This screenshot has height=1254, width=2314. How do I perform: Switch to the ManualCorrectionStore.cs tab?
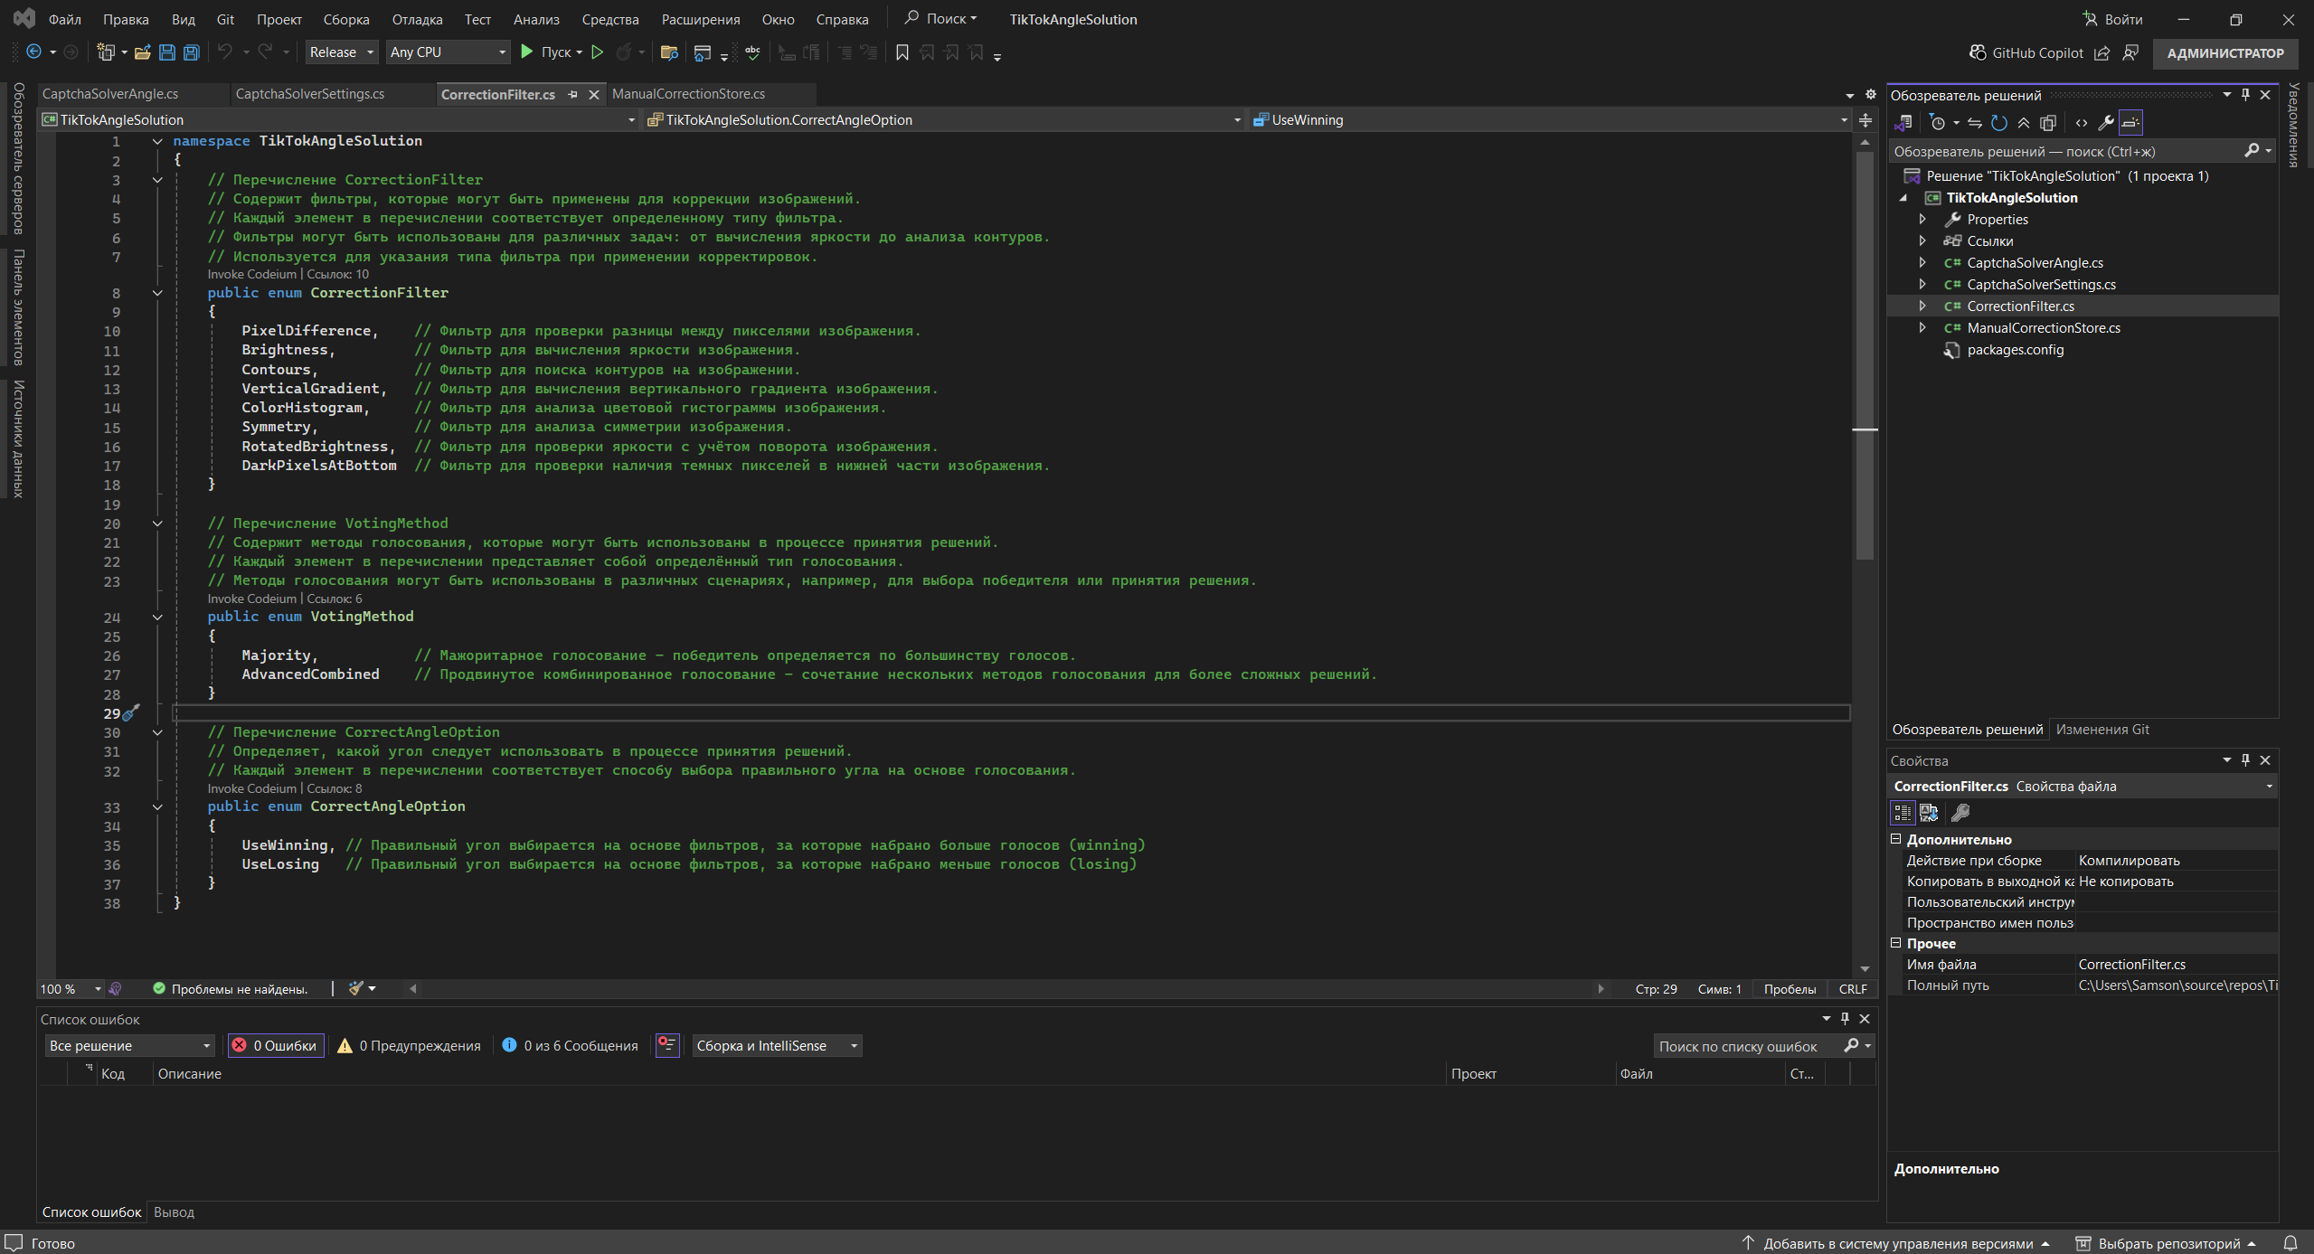tap(688, 94)
